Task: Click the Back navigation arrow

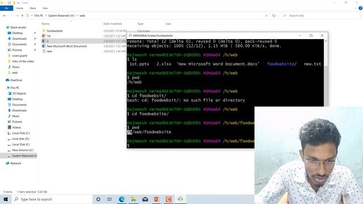Action: pos(5,16)
